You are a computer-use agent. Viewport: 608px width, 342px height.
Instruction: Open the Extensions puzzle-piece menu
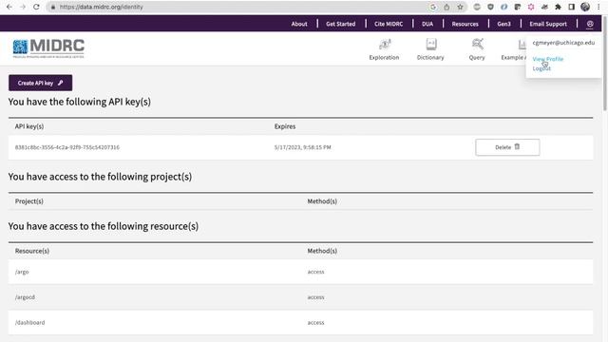coord(558,7)
